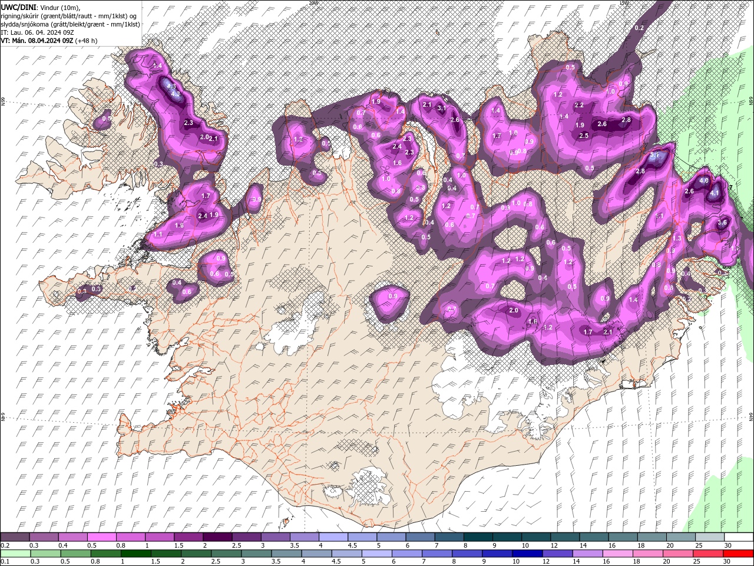Click lavender swatch between 4 and 4.5, upper row
Viewport: 754px width, 566px height.
tap(333, 537)
